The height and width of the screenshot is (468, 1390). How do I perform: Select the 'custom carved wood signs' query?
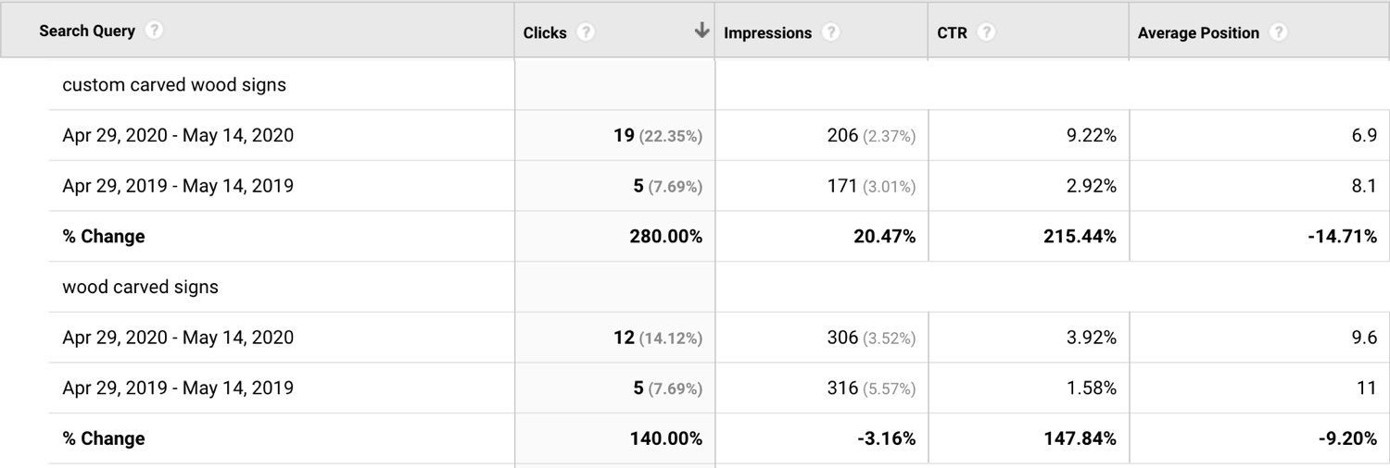coord(174,85)
